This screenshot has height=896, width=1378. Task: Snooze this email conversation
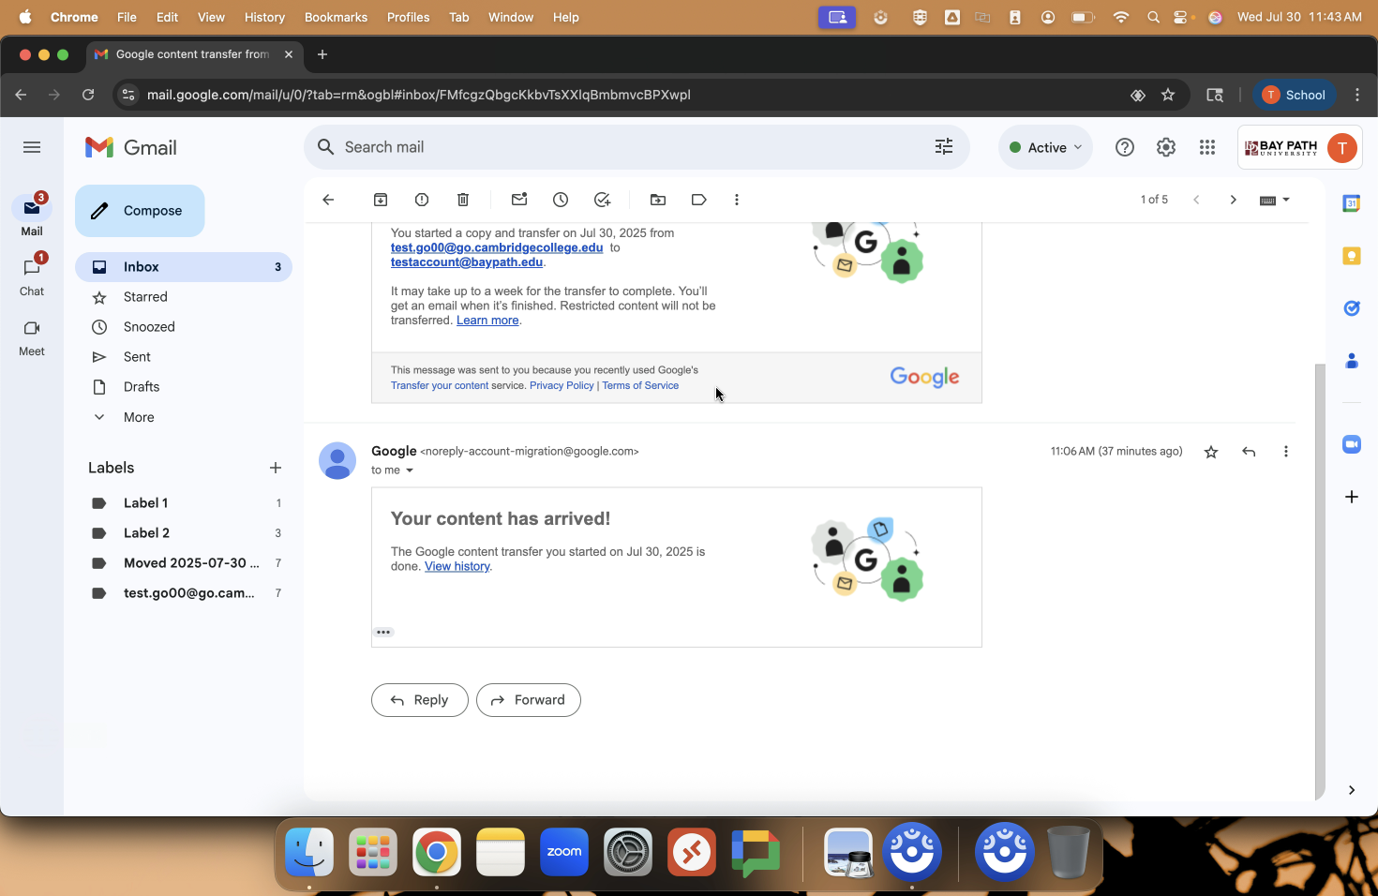[561, 200]
